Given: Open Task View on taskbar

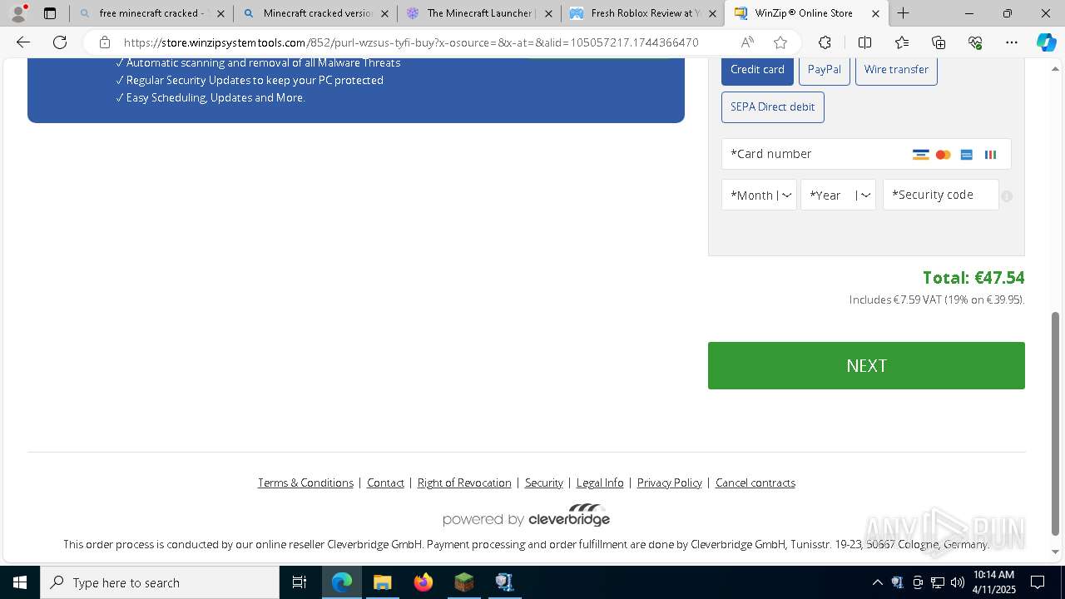Looking at the screenshot, I should pos(300,582).
